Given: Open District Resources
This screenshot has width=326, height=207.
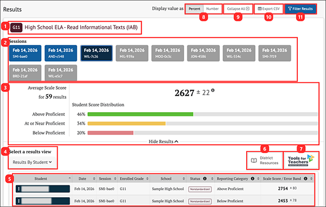Looking at the screenshot, I should coord(265,160).
